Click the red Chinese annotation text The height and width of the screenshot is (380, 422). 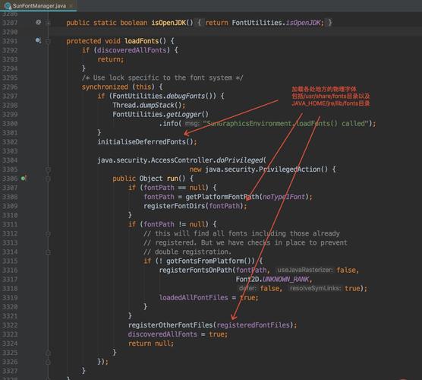[x=331, y=97]
